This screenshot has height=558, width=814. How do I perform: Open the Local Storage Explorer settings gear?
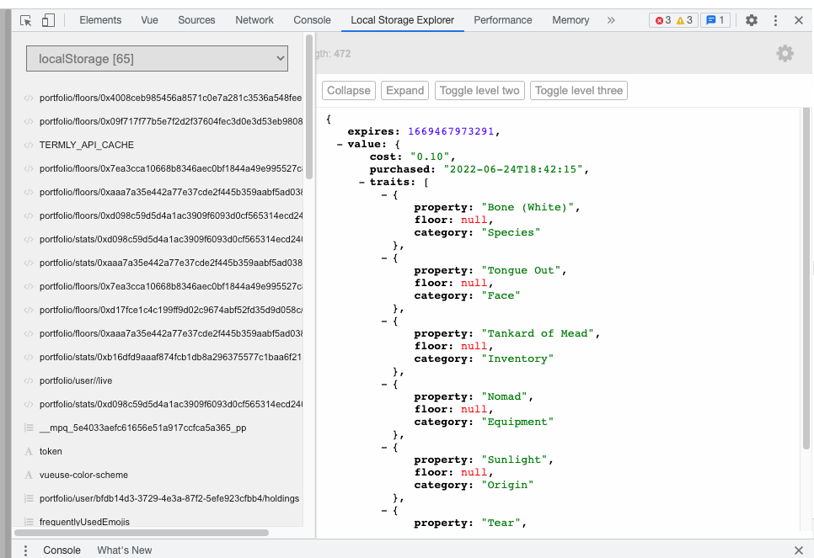coord(785,53)
